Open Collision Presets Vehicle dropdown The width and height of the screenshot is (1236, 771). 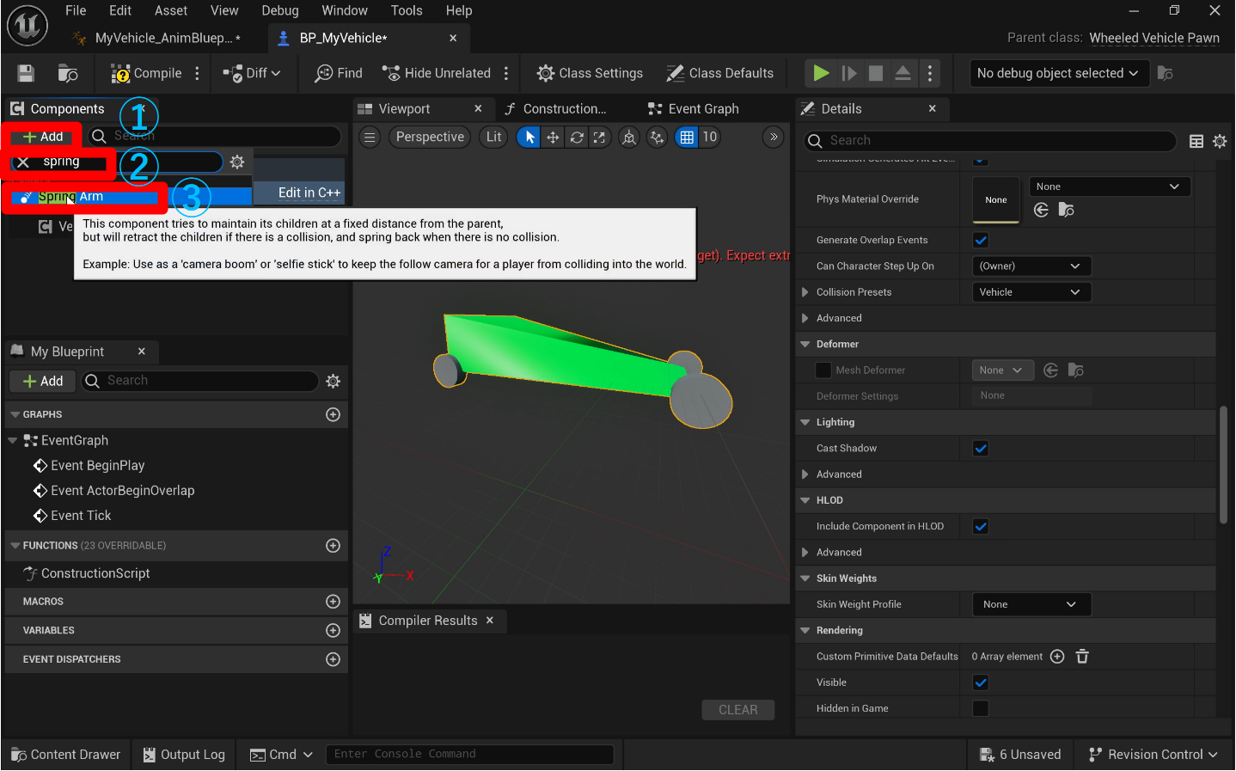(x=1031, y=292)
